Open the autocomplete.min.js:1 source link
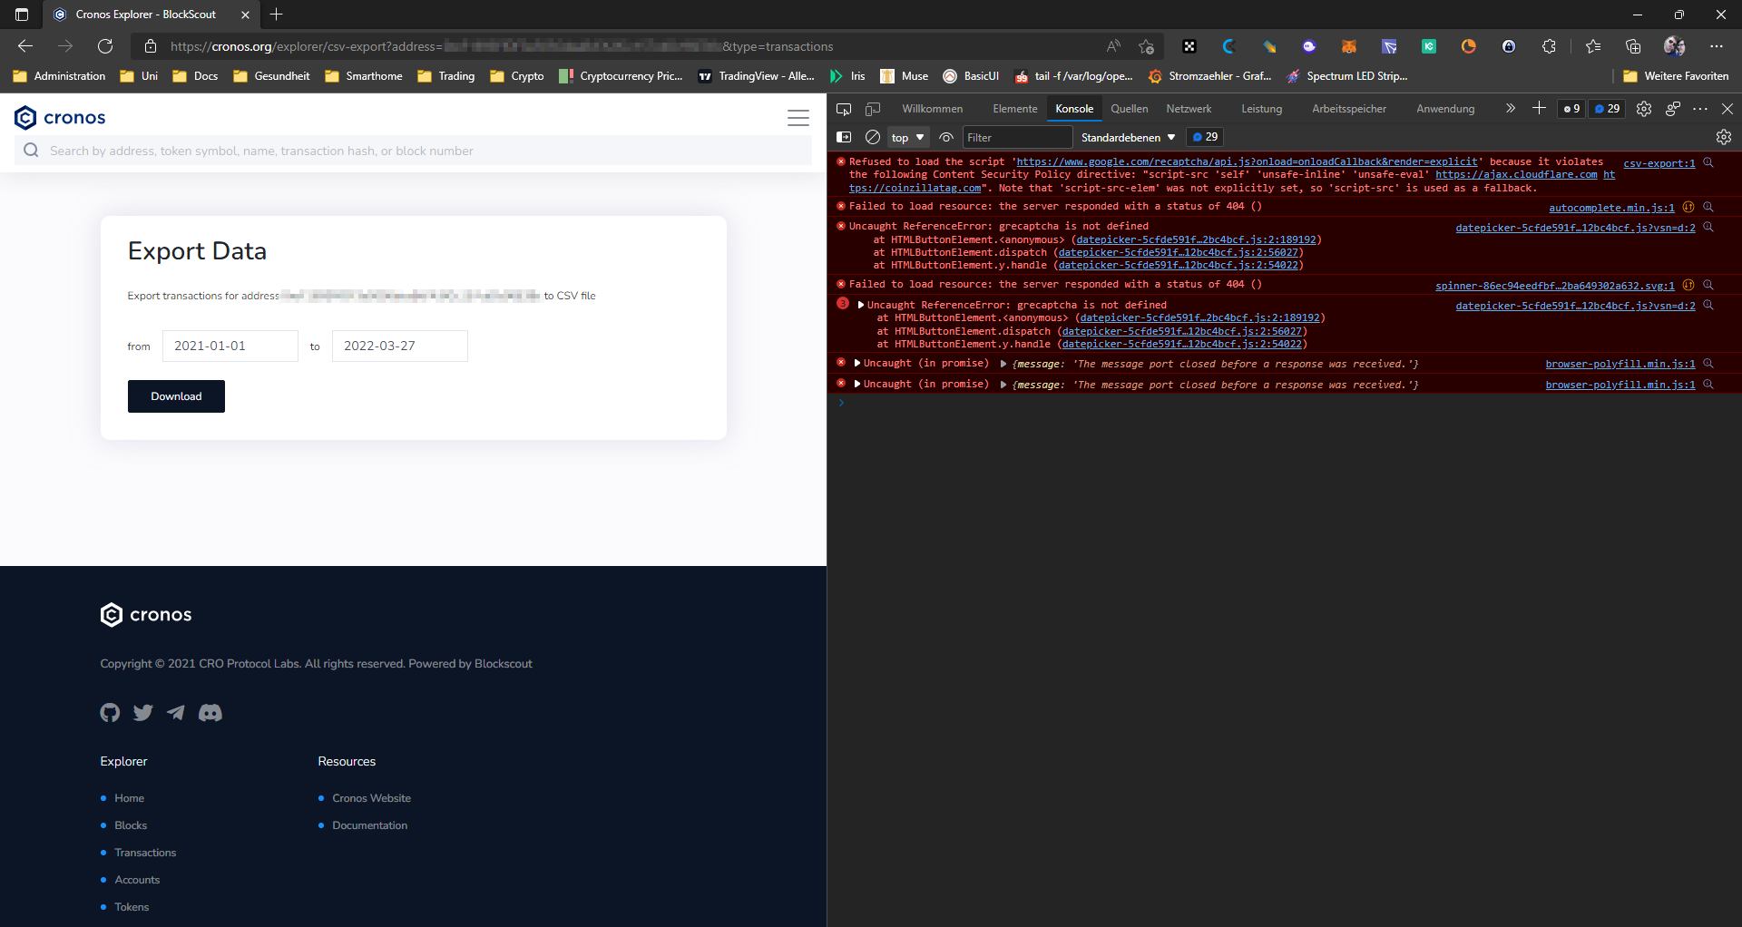Image resolution: width=1742 pixels, height=927 pixels. (x=1611, y=208)
